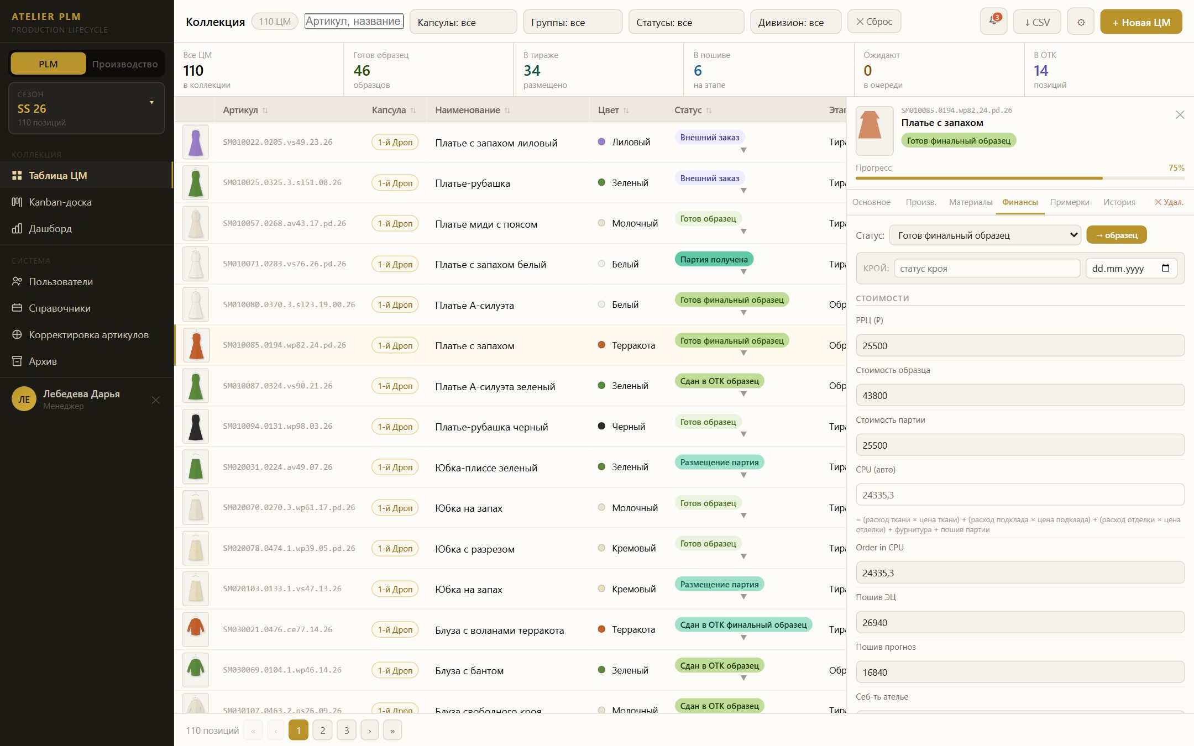Select Таблица ЦМ in sidebar

coord(87,176)
